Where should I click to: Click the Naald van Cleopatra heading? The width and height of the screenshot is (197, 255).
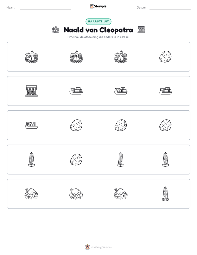[98, 30]
